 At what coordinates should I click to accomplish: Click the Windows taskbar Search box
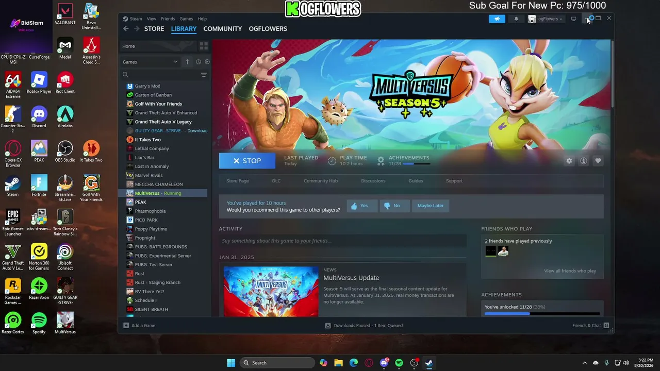(278, 363)
